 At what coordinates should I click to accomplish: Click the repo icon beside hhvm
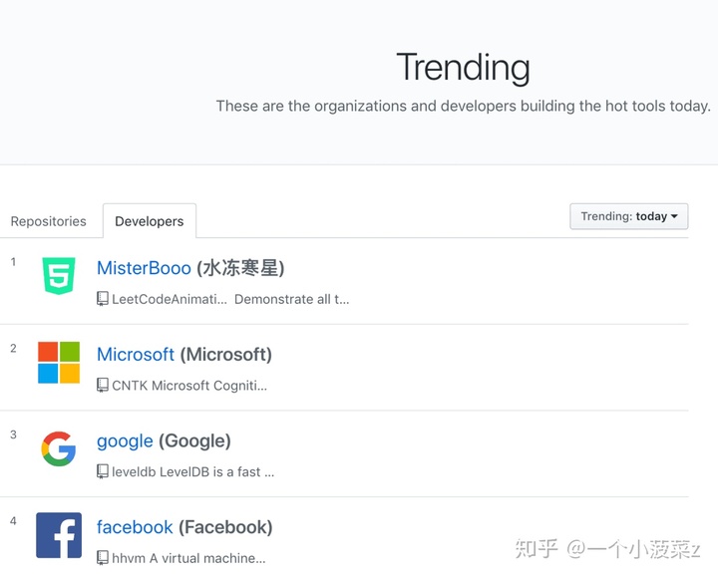coord(103,558)
